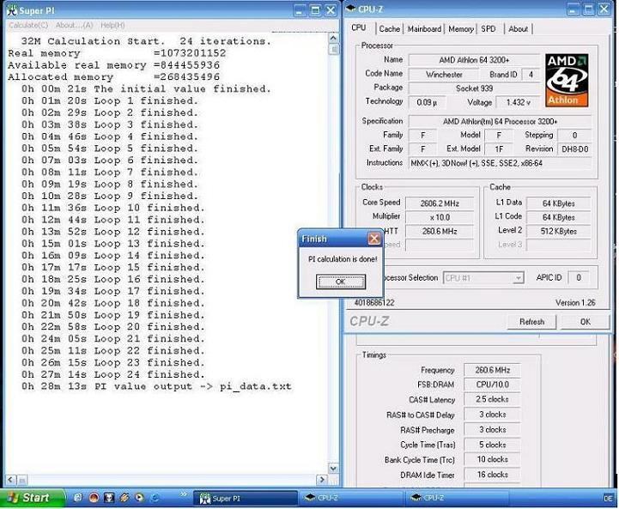Click the Show Desktop quick launch icon

point(78,498)
